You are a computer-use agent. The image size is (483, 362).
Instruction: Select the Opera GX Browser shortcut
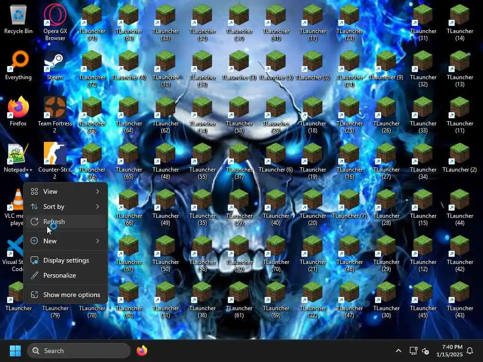pyautogui.click(x=55, y=23)
